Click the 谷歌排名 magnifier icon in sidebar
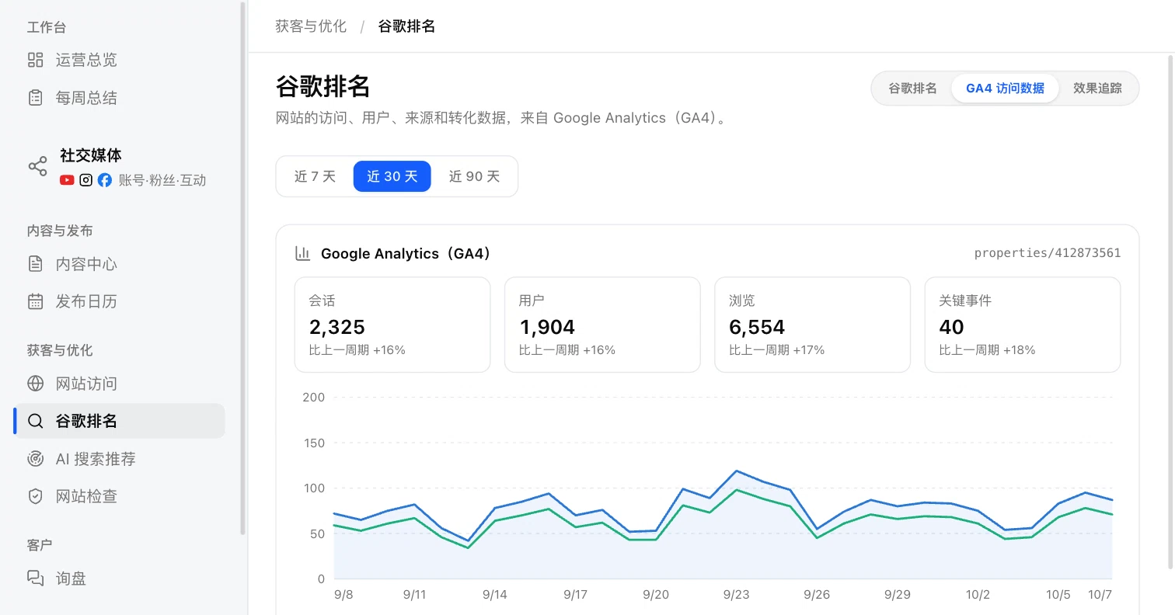The image size is (1175, 615). click(x=35, y=421)
